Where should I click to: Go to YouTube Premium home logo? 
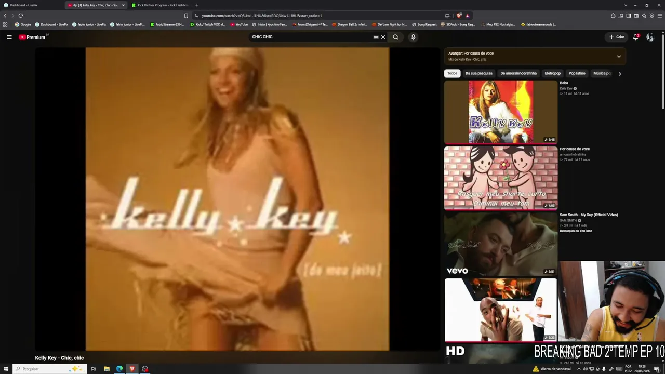pyautogui.click(x=33, y=37)
